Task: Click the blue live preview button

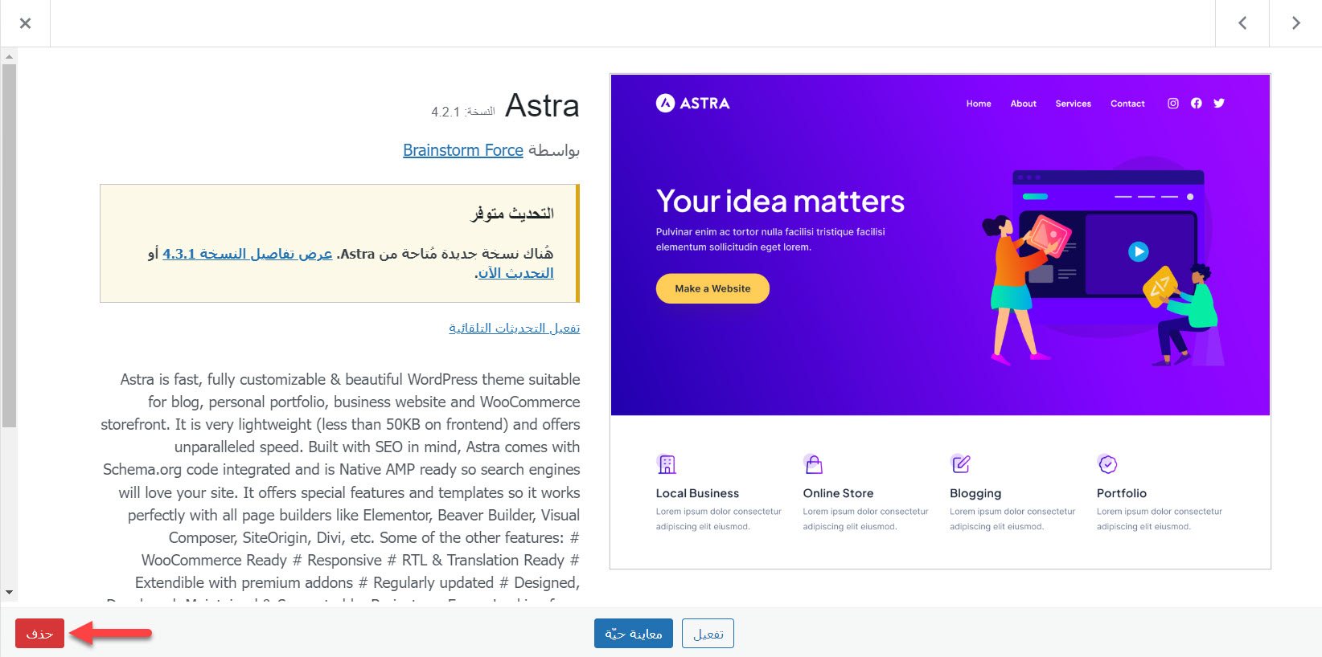Action: click(x=634, y=634)
